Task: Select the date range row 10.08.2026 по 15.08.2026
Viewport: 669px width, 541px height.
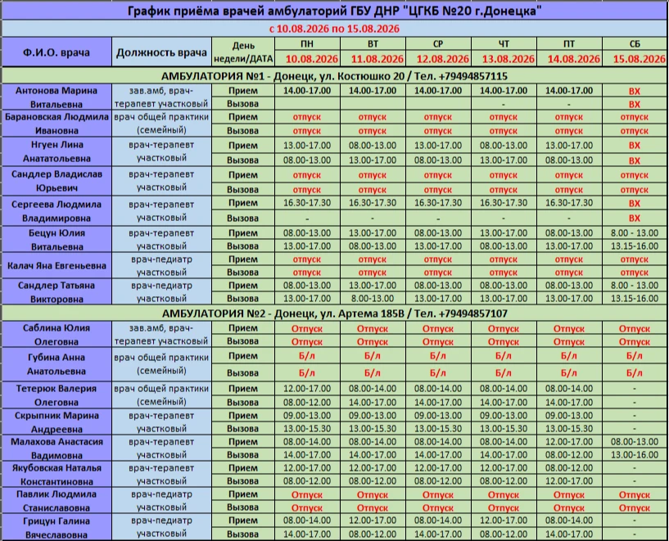Action: pyautogui.click(x=334, y=29)
